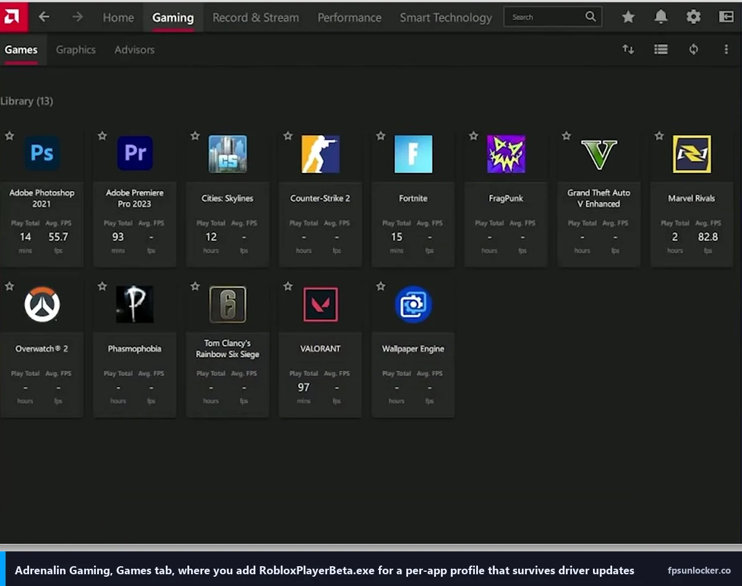742x586 pixels.
Task: Click the AMD logo icon
Action: [x=13, y=17]
